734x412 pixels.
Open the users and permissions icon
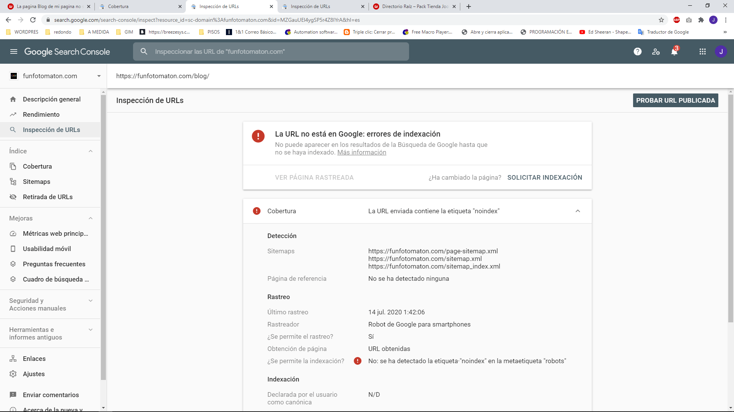[x=656, y=51]
